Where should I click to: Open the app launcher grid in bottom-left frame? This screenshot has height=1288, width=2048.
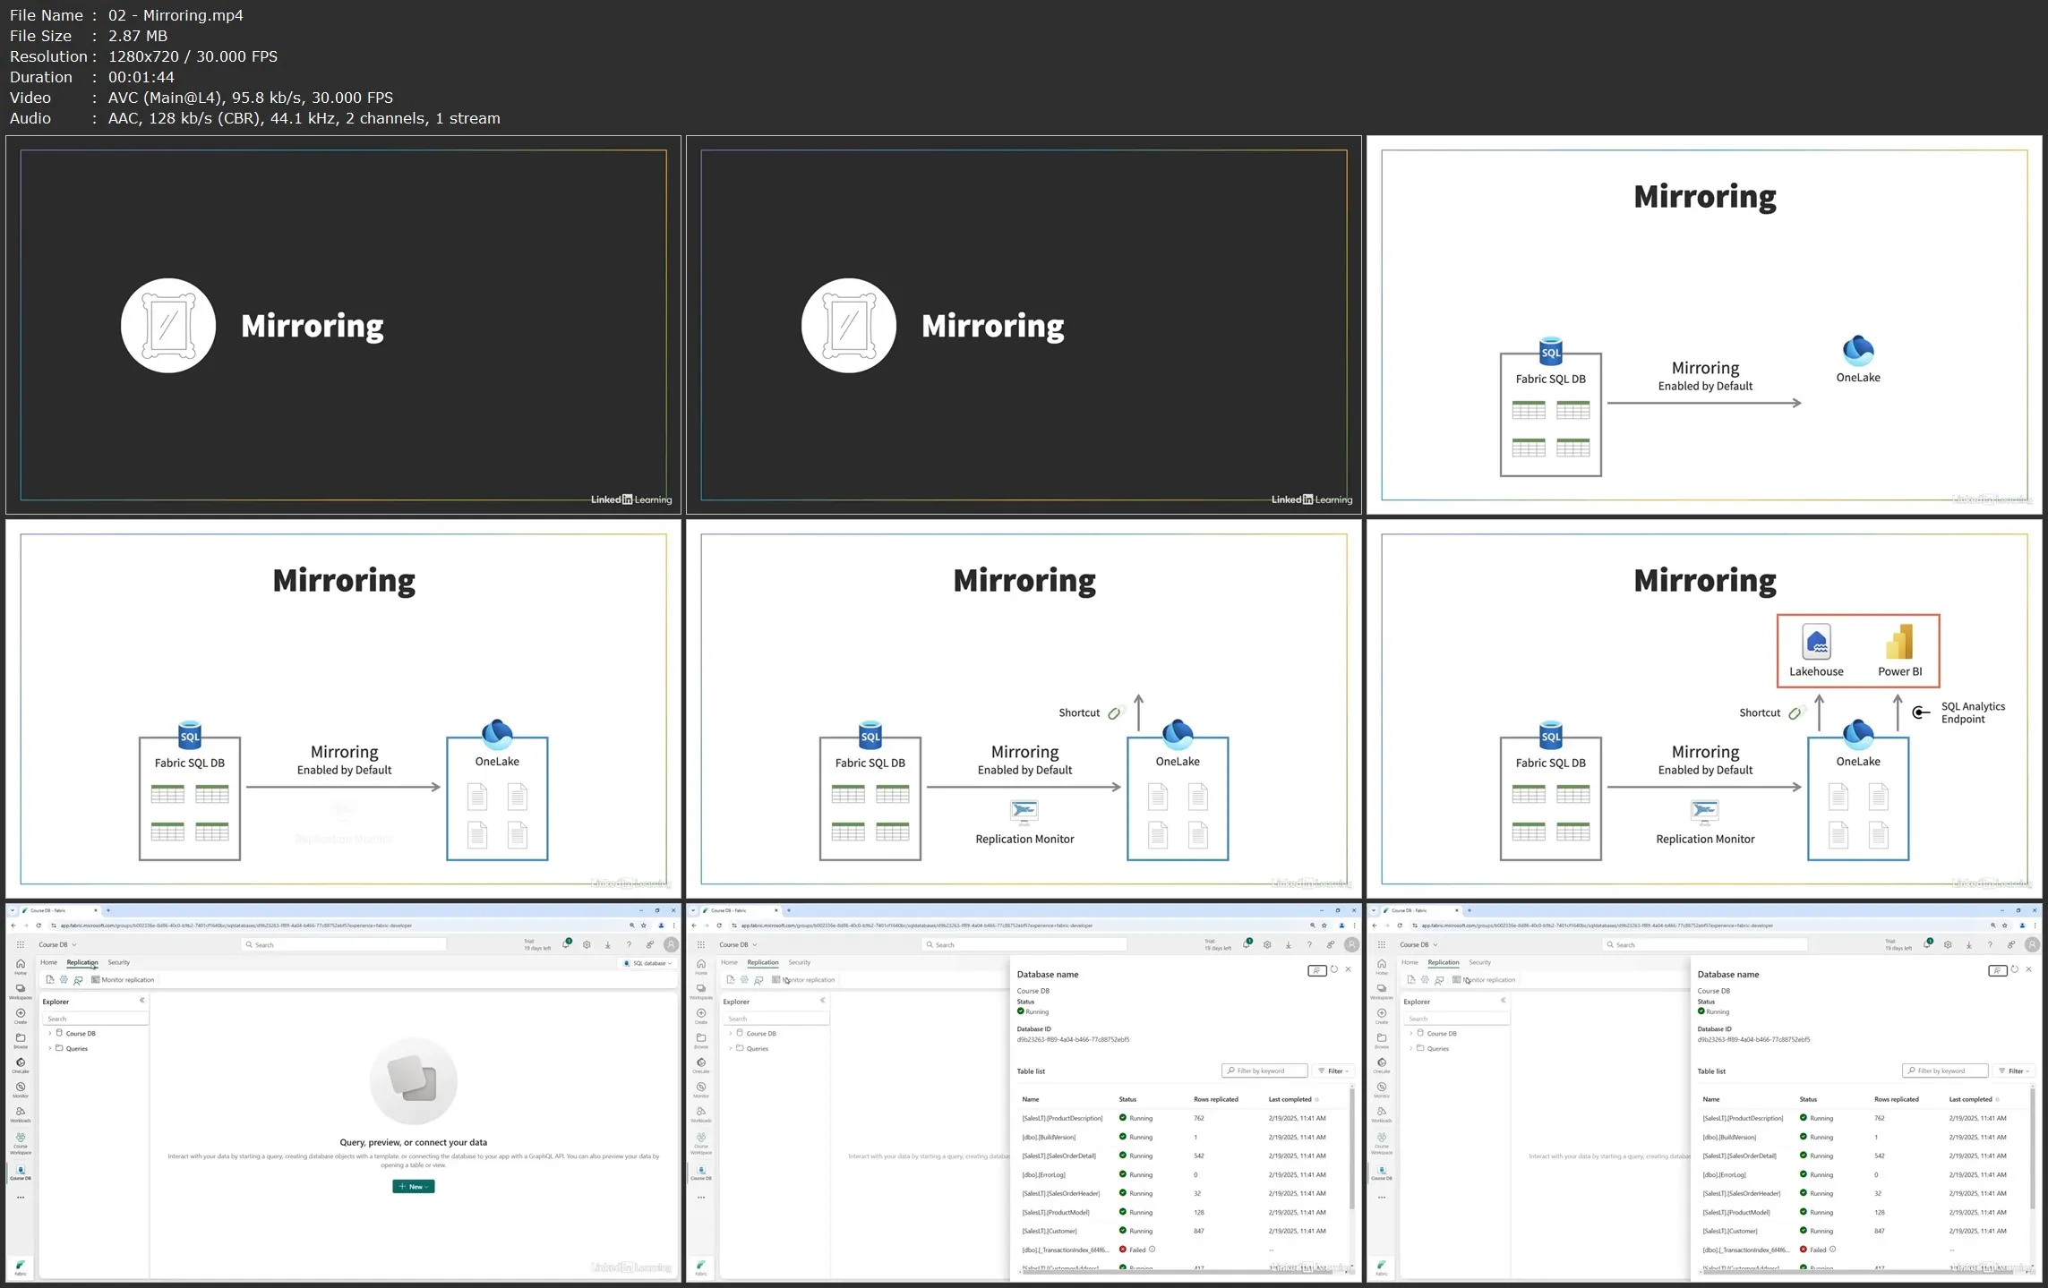(x=20, y=944)
